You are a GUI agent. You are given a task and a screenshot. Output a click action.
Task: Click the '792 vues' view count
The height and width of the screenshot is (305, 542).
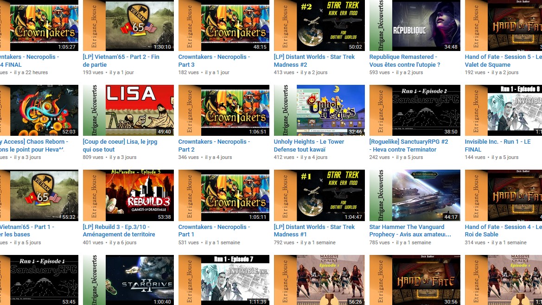pos(284,242)
